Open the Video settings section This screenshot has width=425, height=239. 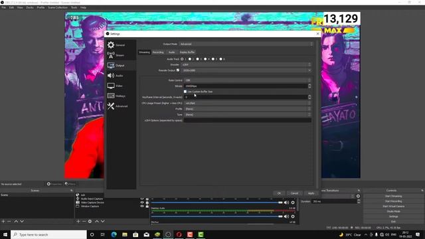click(121, 86)
